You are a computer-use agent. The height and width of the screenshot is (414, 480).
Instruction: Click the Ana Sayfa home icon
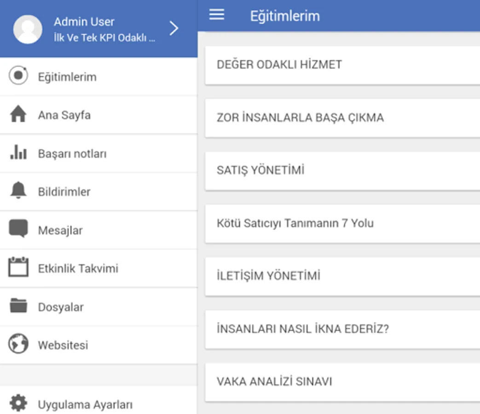click(x=18, y=115)
